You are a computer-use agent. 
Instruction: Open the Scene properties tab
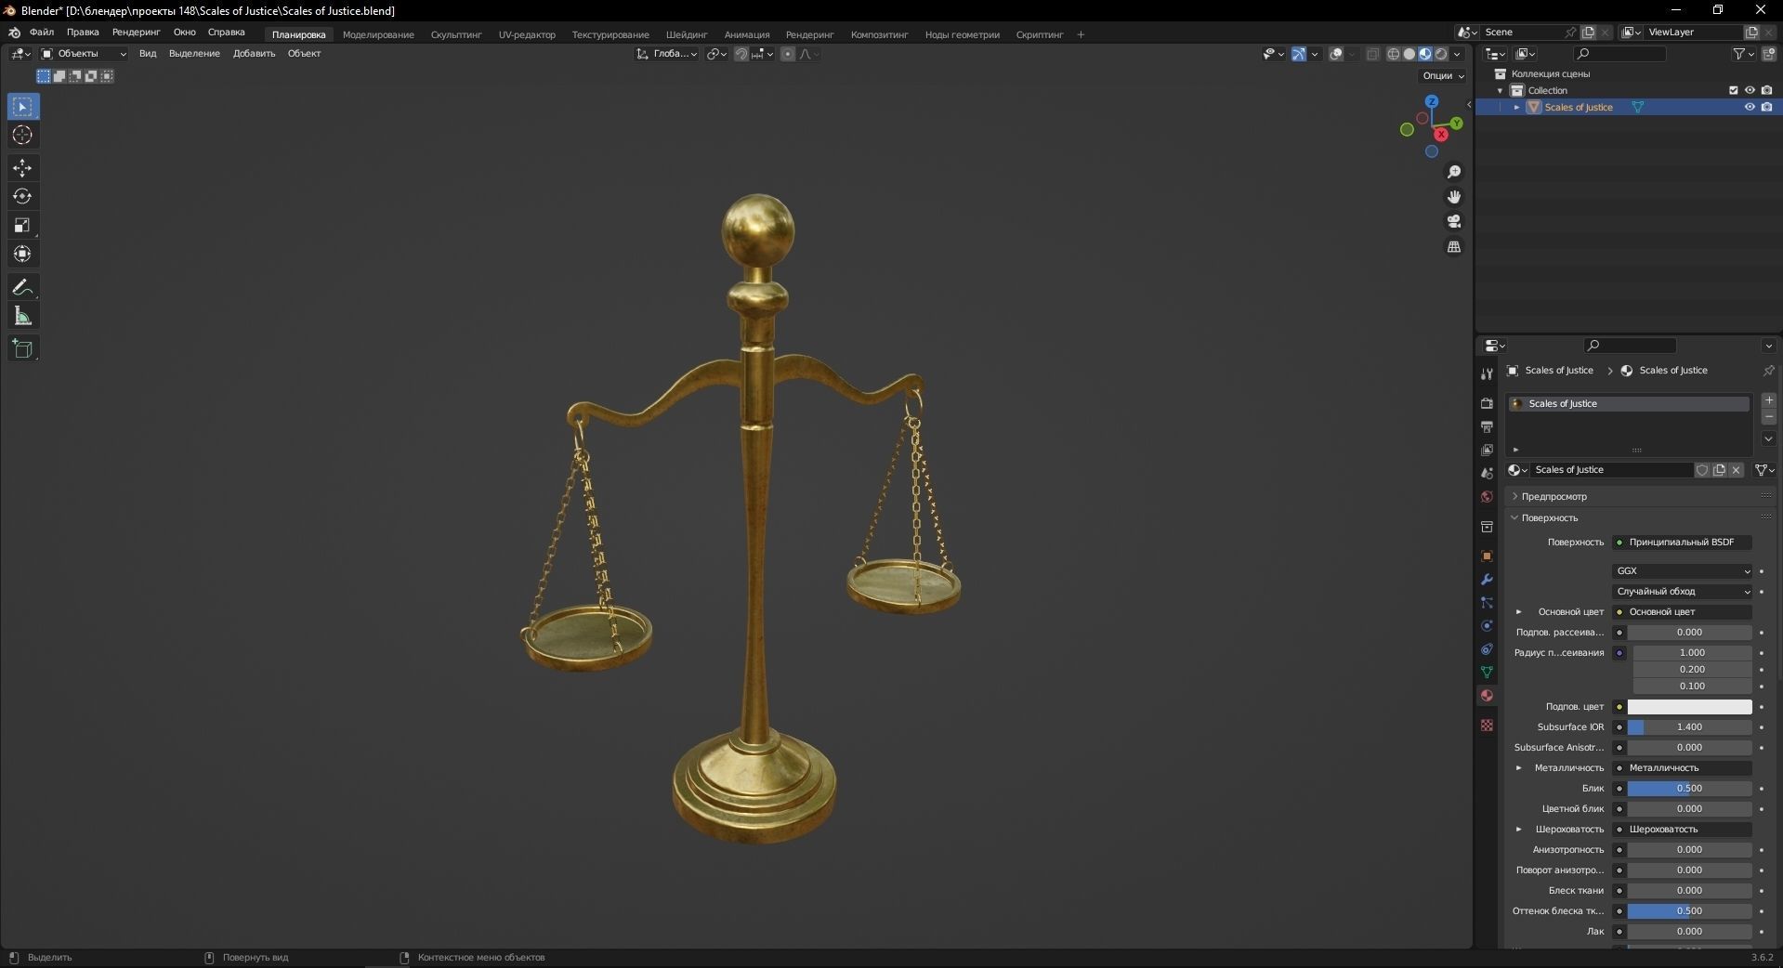(1487, 474)
